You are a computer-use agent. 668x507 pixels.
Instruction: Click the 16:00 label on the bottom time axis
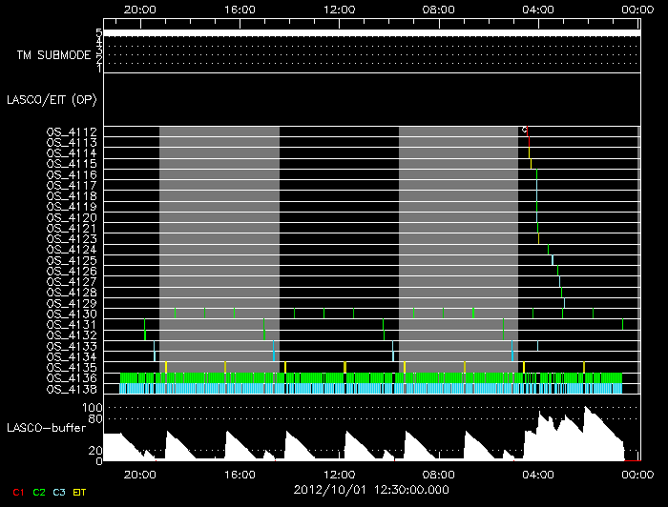240,475
